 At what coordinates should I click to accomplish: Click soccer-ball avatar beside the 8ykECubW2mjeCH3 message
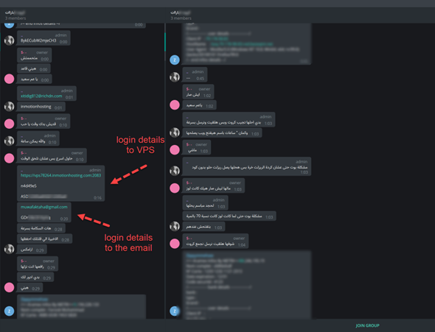(x=9, y=40)
